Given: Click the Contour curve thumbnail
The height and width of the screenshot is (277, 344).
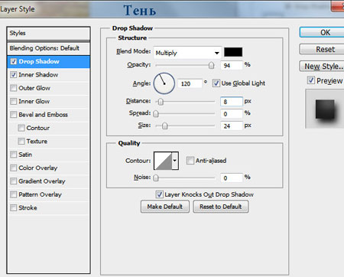Looking at the screenshot, I should pyautogui.click(x=163, y=161).
